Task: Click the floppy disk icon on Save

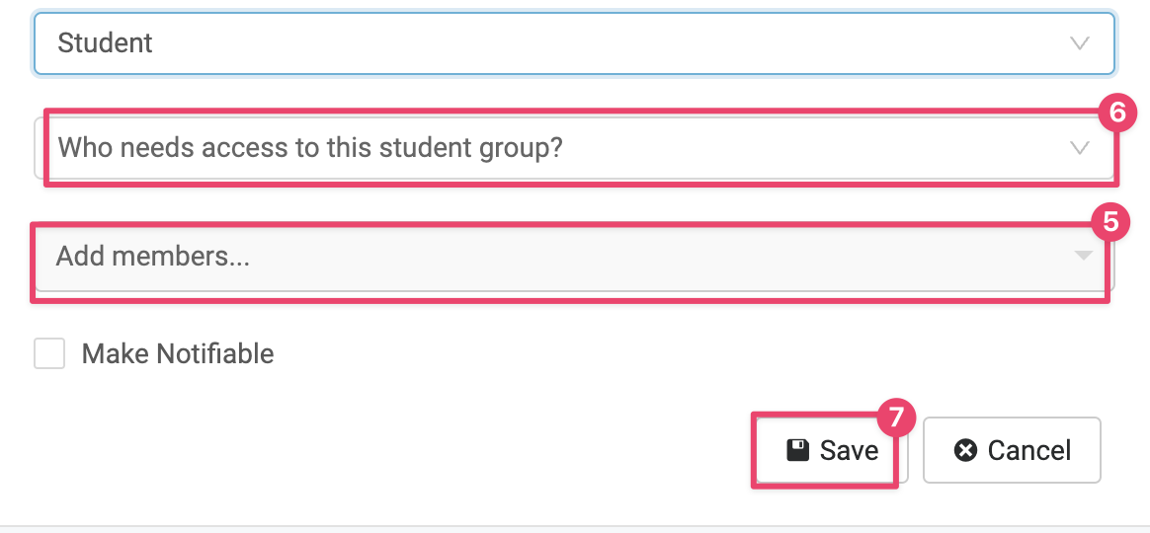Action: (x=797, y=451)
